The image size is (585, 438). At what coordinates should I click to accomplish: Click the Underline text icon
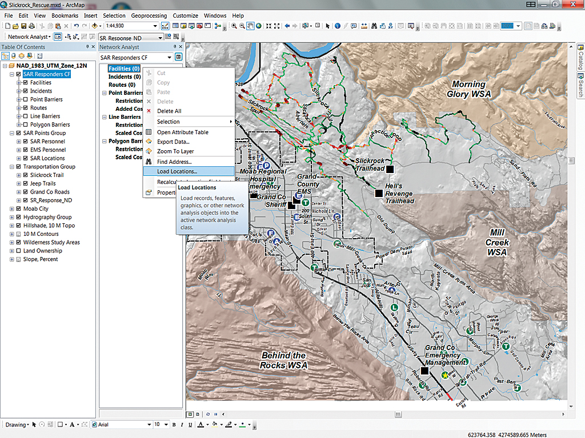[190, 424]
